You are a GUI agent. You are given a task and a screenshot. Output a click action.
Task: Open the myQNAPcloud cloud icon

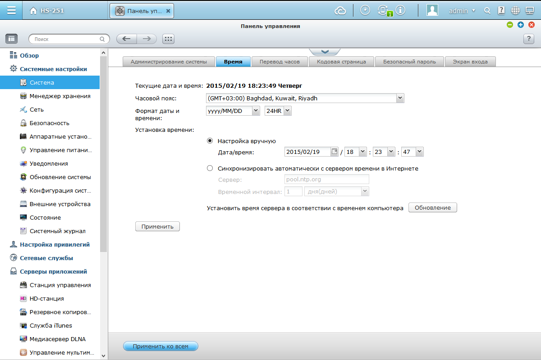click(340, 11)
